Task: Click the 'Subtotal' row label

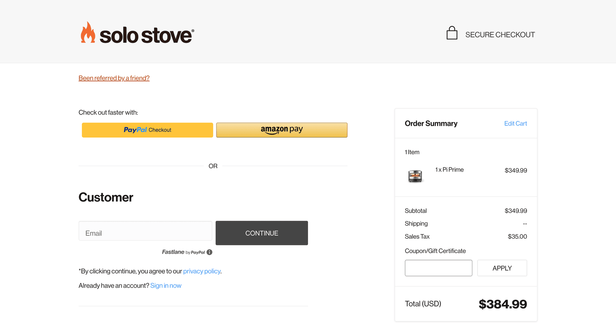Action: point(416,211)
